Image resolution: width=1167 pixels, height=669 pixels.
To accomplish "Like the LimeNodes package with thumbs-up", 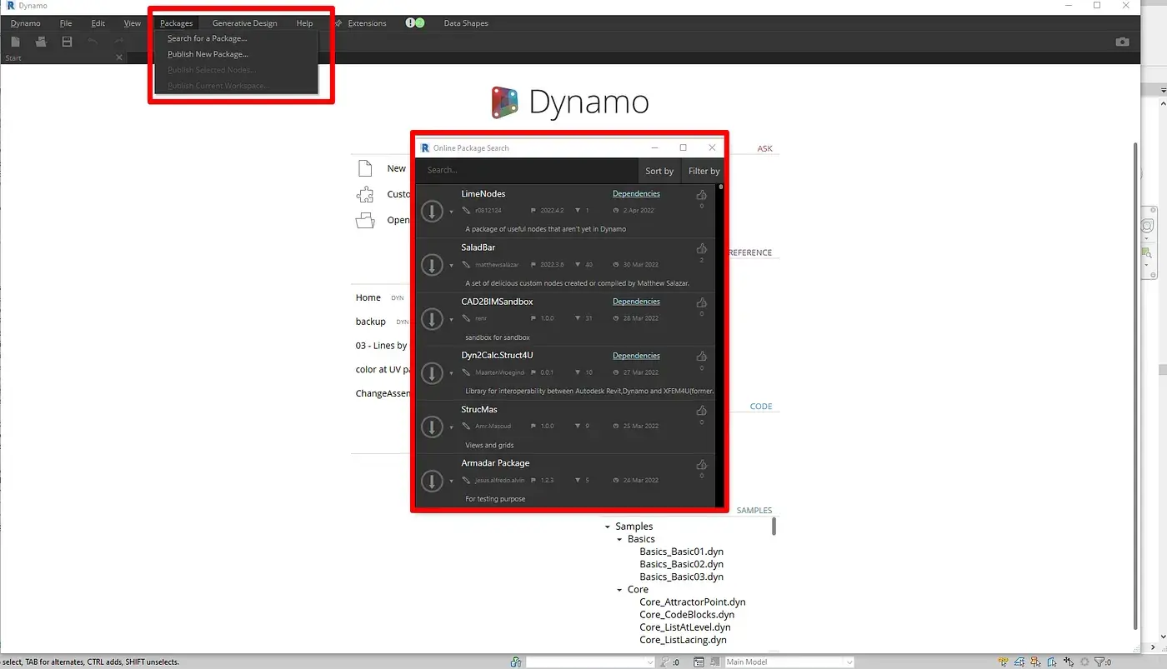I will pos(702,195).
